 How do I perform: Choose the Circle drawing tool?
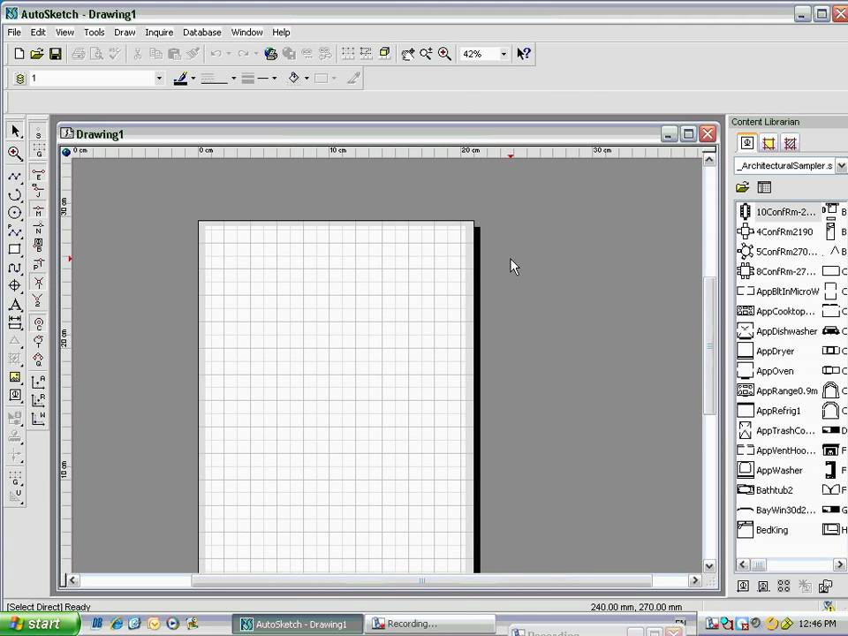[15, 213]
